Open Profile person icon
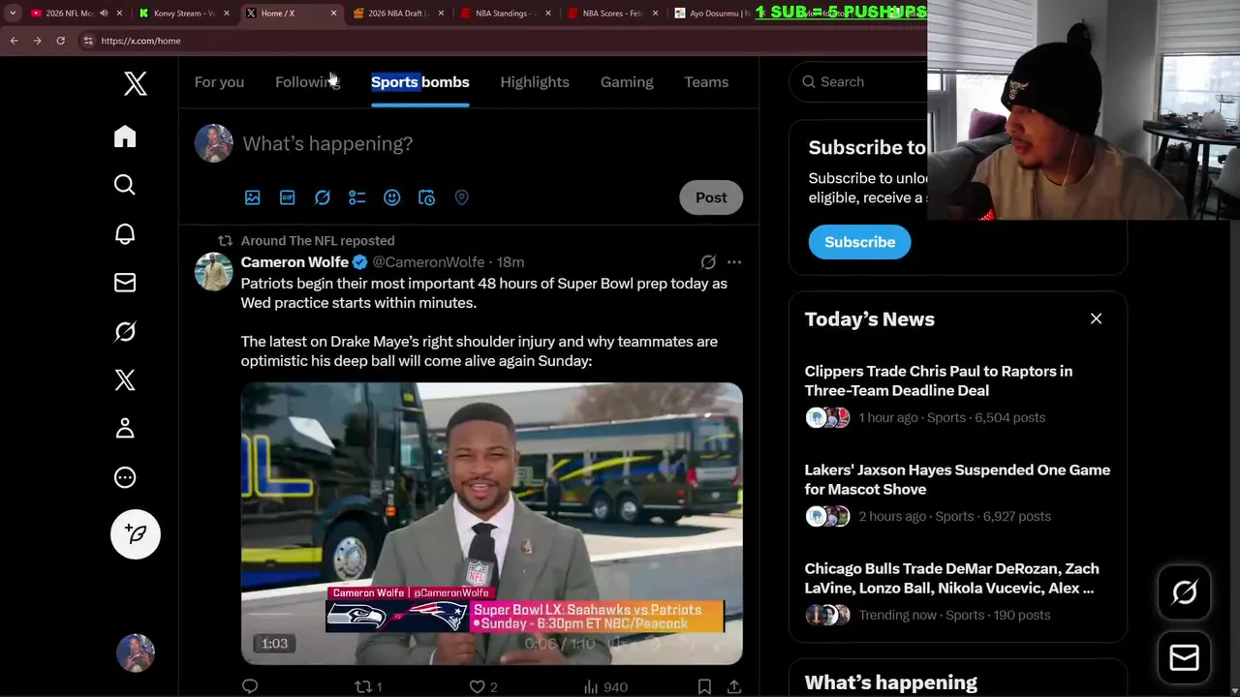 point(125,428)
